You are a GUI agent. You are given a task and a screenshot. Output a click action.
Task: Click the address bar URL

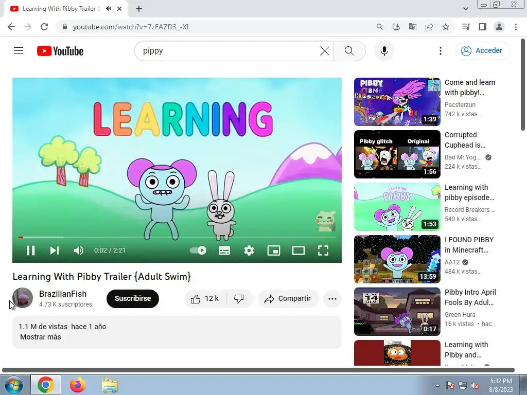click(131, 27)
